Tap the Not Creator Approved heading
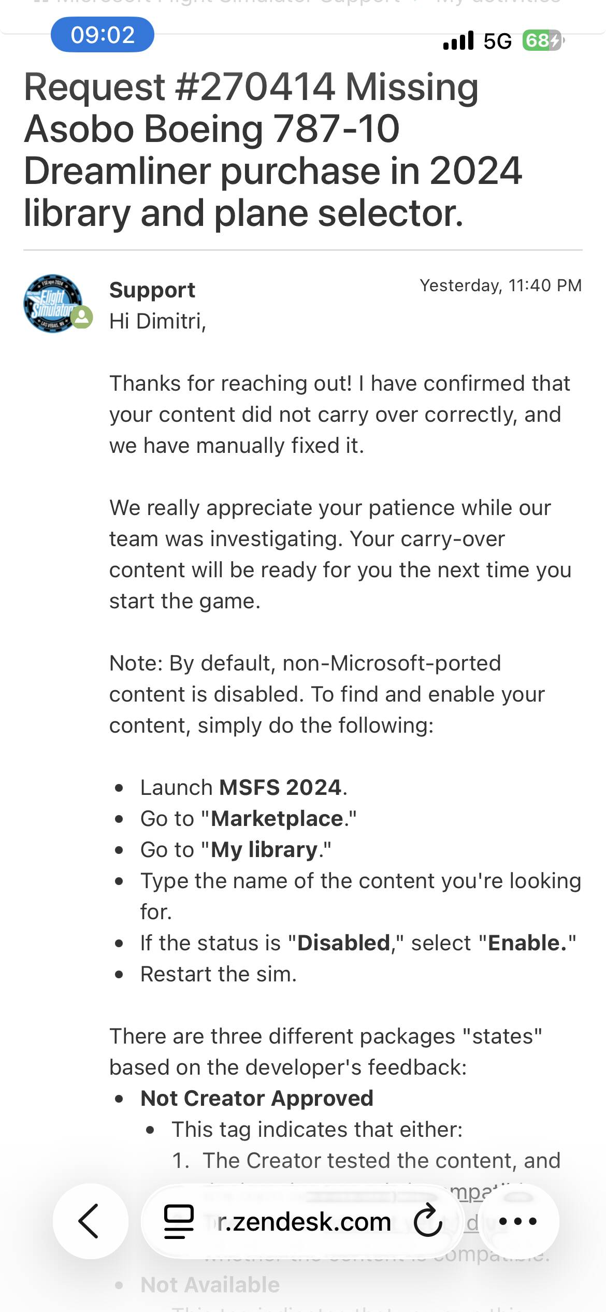 coord(257,1098)
